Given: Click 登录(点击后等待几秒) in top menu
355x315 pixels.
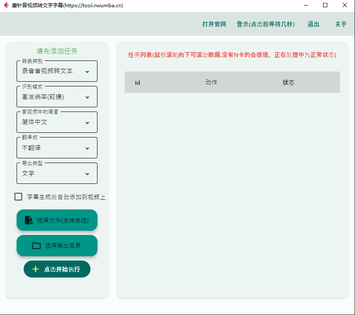Looking at the screenshot, I should point(266,24).
